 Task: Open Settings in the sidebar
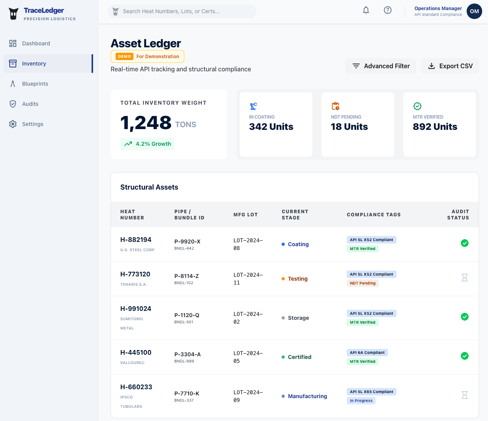pyautogui.click(x=48, y=124)
